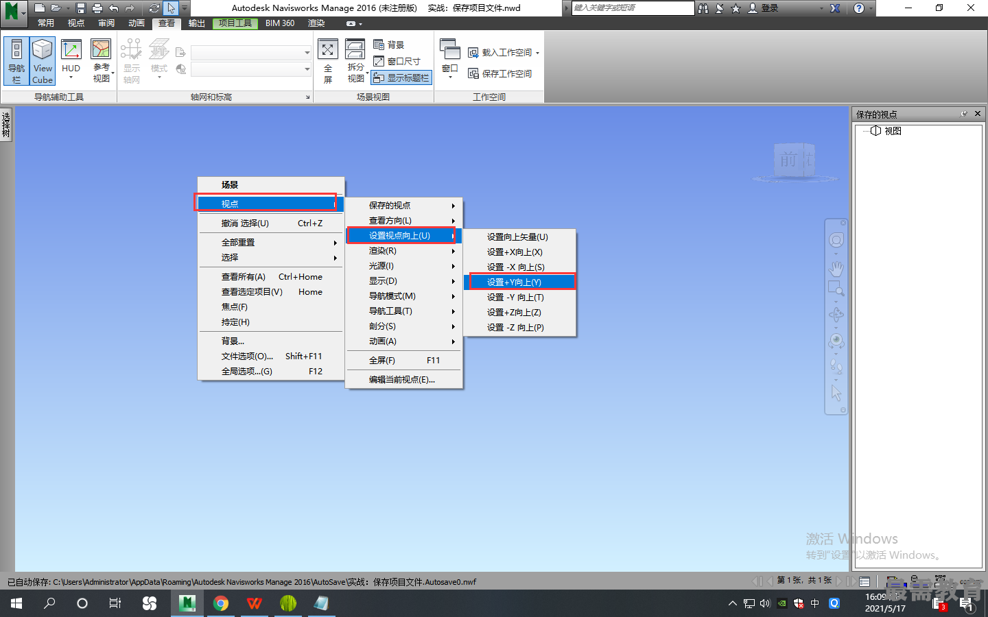The image size is (988, 617).
Task: Open 文件选项(O)... from context menu
Action: point(271,356)
